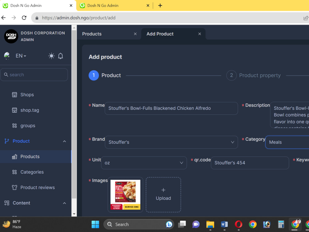
Task: Open Calculator from taskbar
Action: pos(281,224)
